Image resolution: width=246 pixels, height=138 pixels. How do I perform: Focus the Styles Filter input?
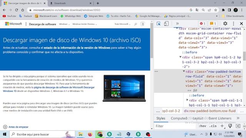(175, 126)
